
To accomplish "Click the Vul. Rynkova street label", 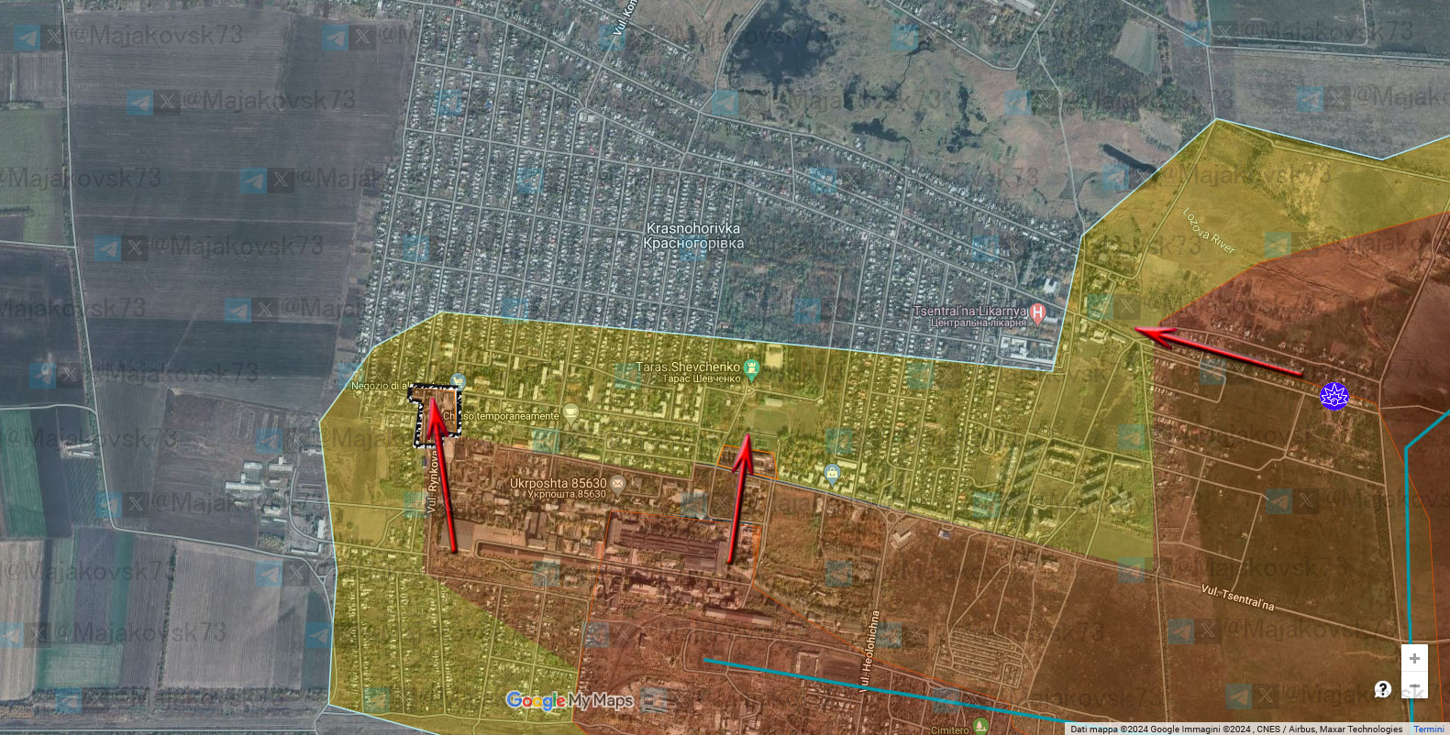I will point(434,483).
